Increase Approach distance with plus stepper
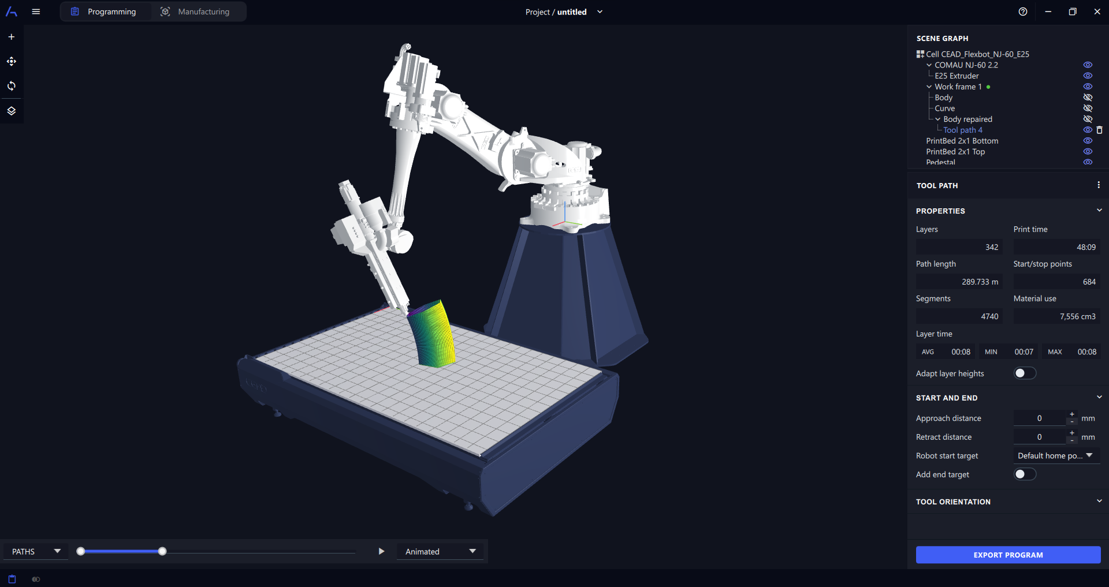The image size is (1109, 587). click(x=1072, y=414)
